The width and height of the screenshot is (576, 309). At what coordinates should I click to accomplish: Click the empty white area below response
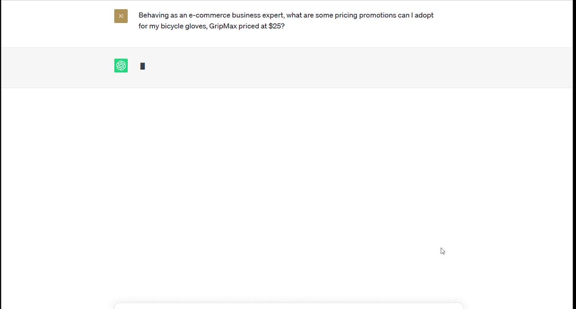click(288, 192)
